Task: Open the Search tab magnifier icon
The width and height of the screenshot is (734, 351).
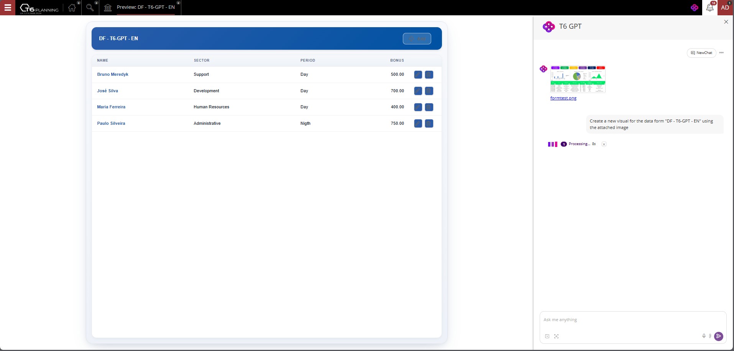Action: tap(90, 8)
